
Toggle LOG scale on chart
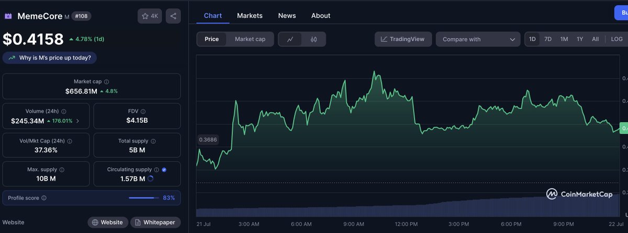617,39
